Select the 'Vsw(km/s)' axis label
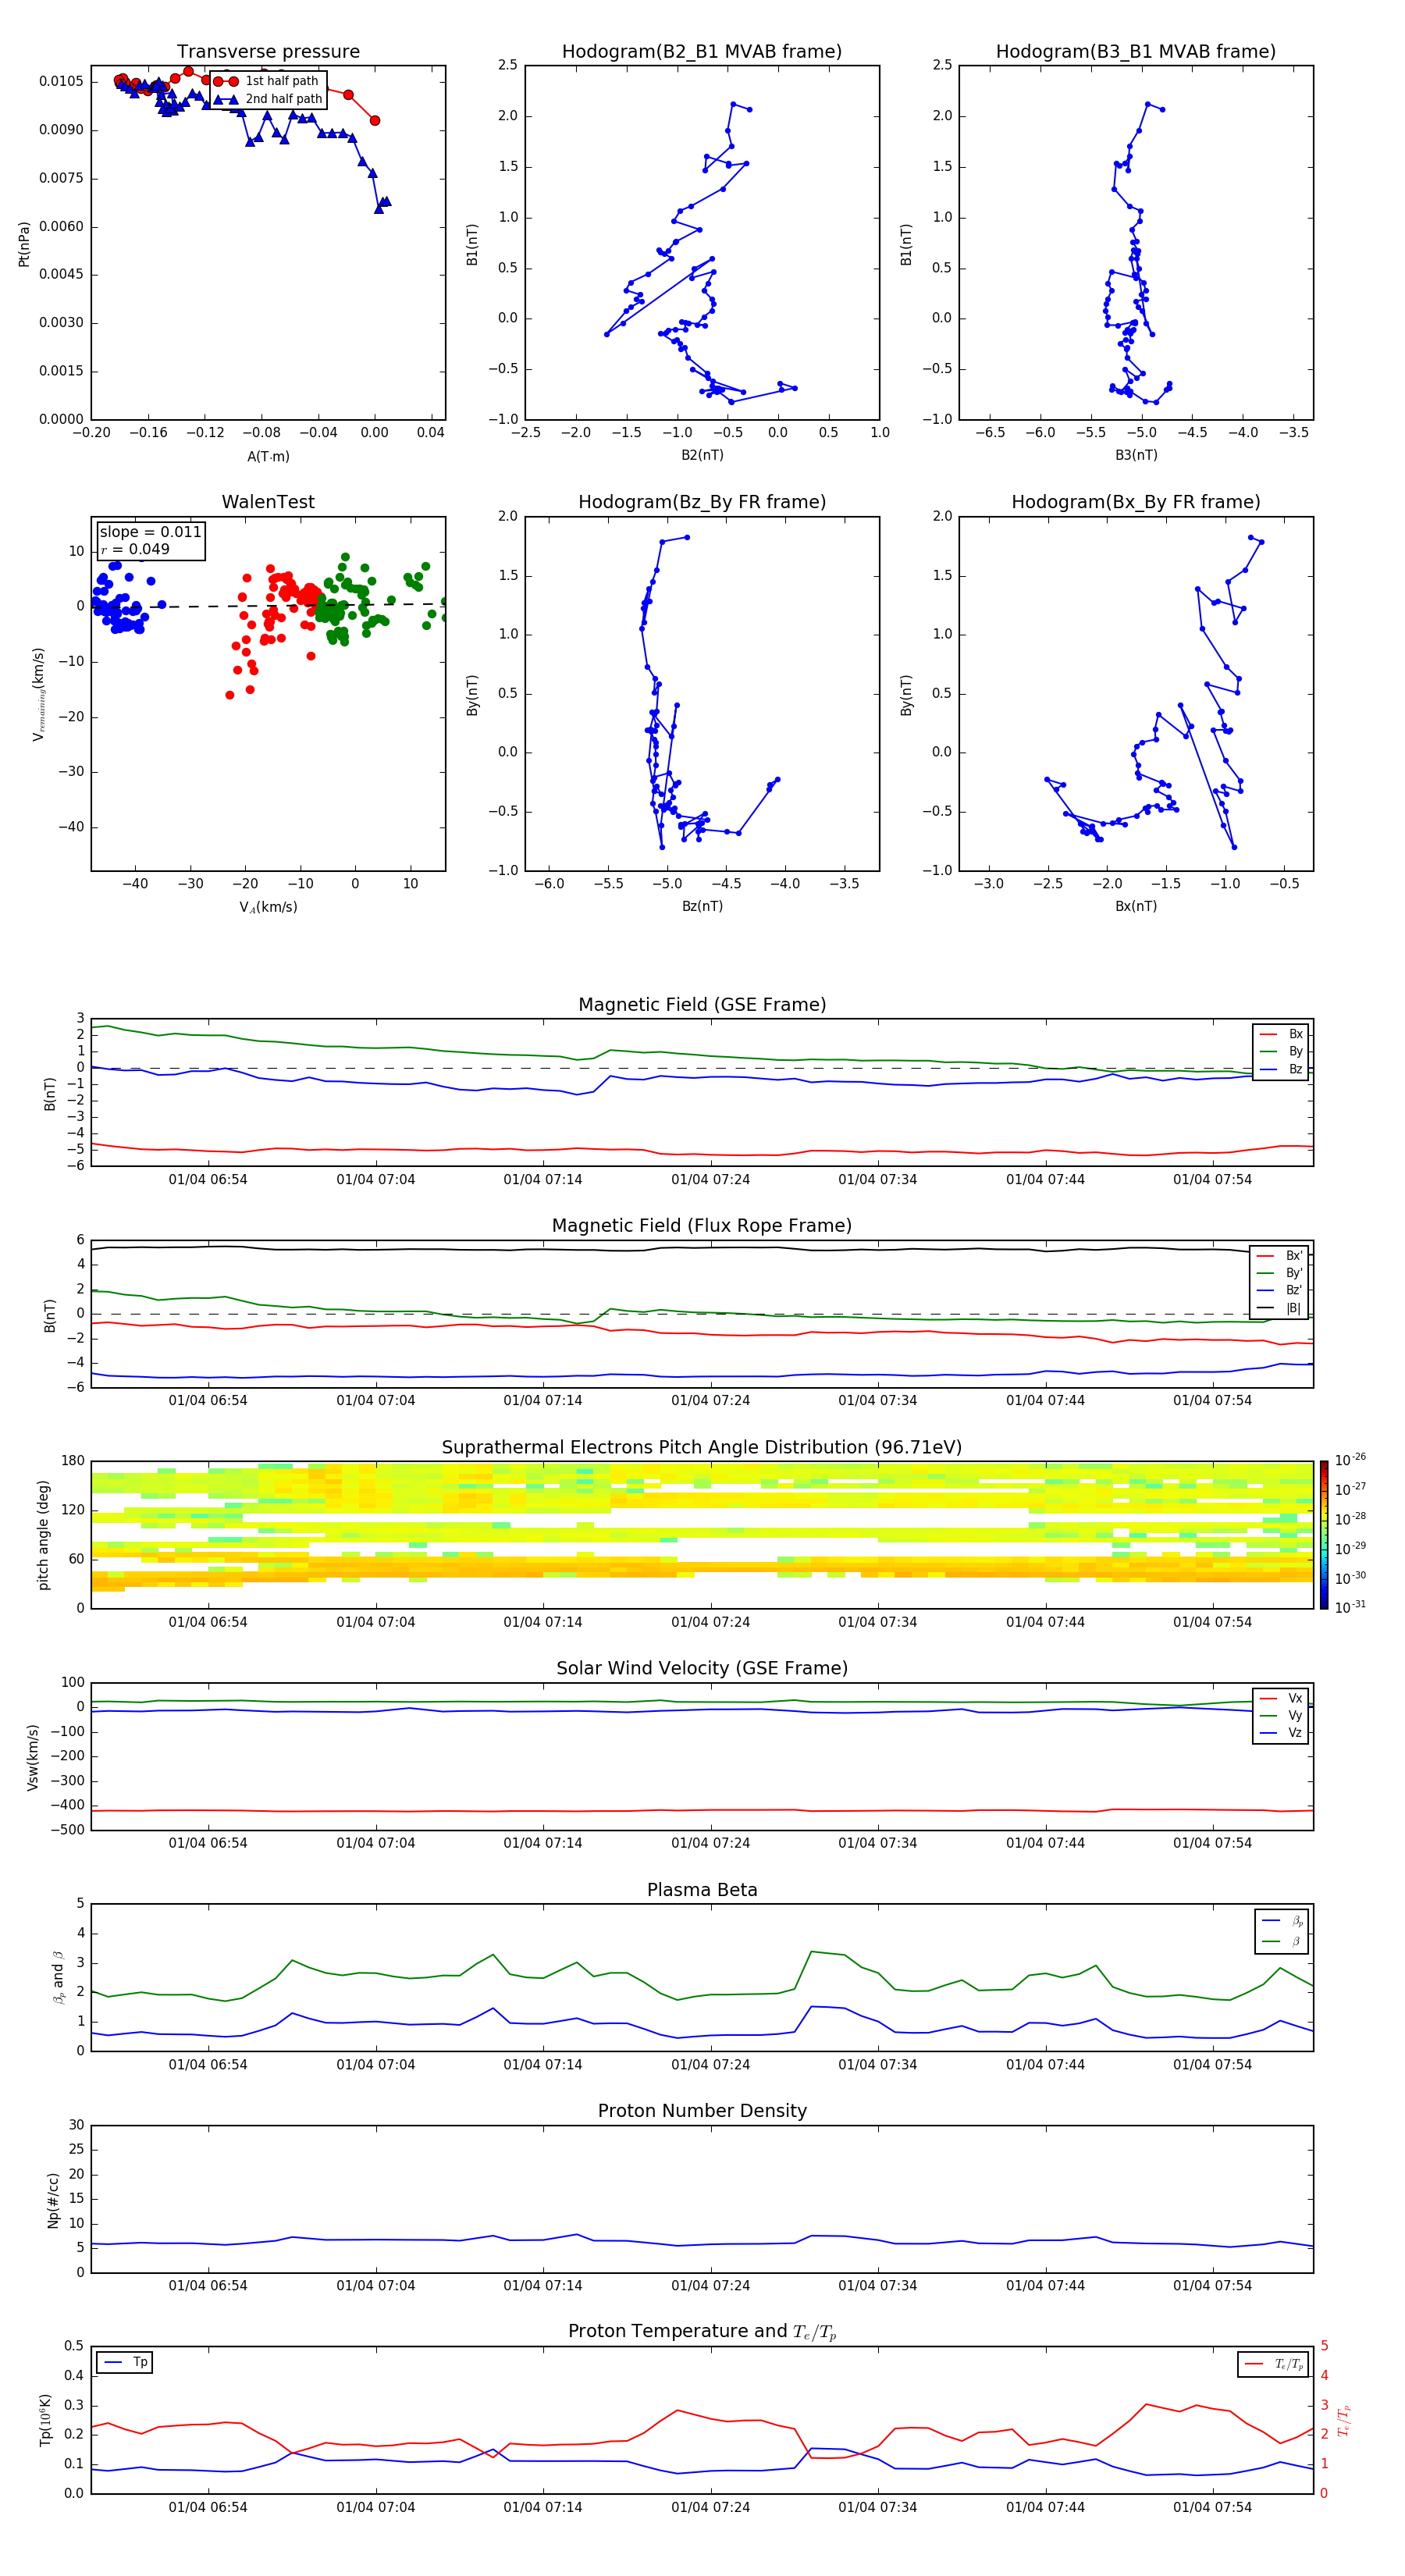1405x2576 pixels. point(32,1757)
